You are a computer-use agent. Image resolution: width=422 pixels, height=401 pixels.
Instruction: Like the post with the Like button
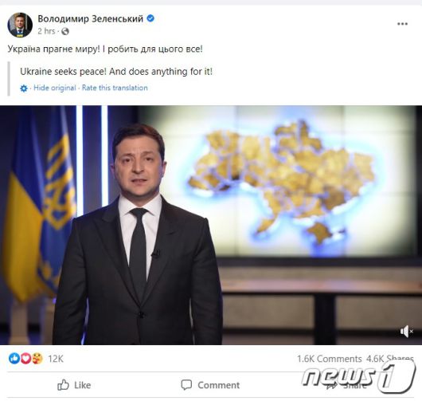pos(74,385)
